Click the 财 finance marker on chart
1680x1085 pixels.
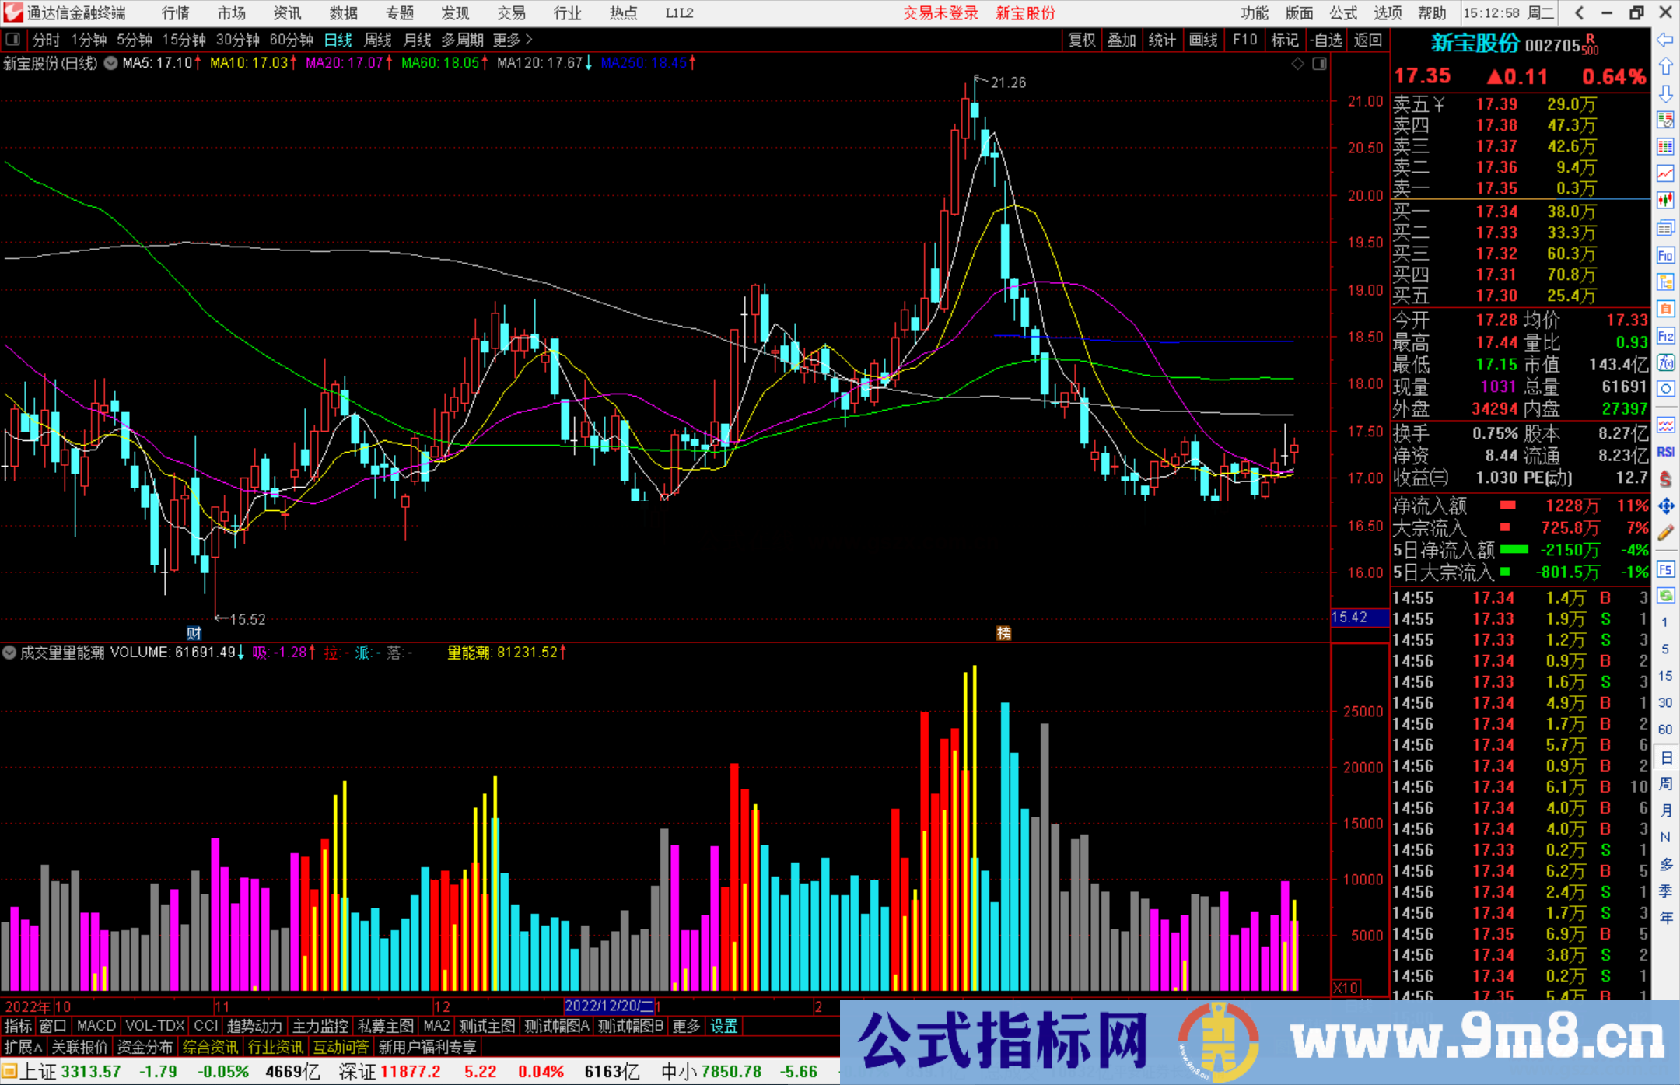click(x=194, y=633)
